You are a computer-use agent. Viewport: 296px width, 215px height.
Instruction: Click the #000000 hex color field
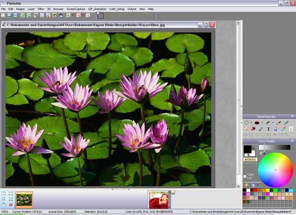click(250, 159)
